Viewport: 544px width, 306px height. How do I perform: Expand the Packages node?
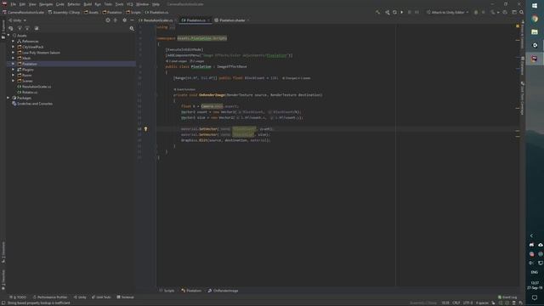click(8, 98)
